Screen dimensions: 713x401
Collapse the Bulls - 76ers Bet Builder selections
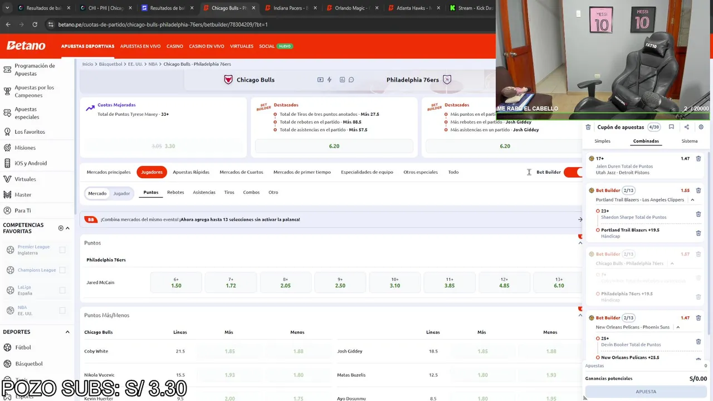672,263
